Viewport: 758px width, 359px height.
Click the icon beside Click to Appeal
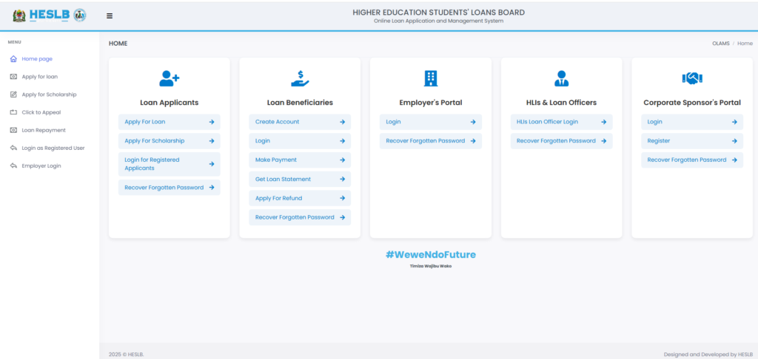[13, 112]
